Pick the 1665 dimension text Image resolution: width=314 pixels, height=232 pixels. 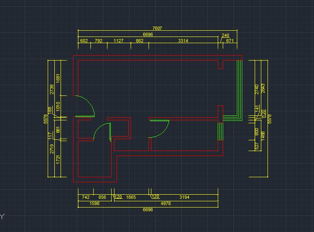pyautogui.click(x=131, y=197)
